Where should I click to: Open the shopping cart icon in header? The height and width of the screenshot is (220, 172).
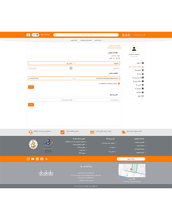[28, 35]
